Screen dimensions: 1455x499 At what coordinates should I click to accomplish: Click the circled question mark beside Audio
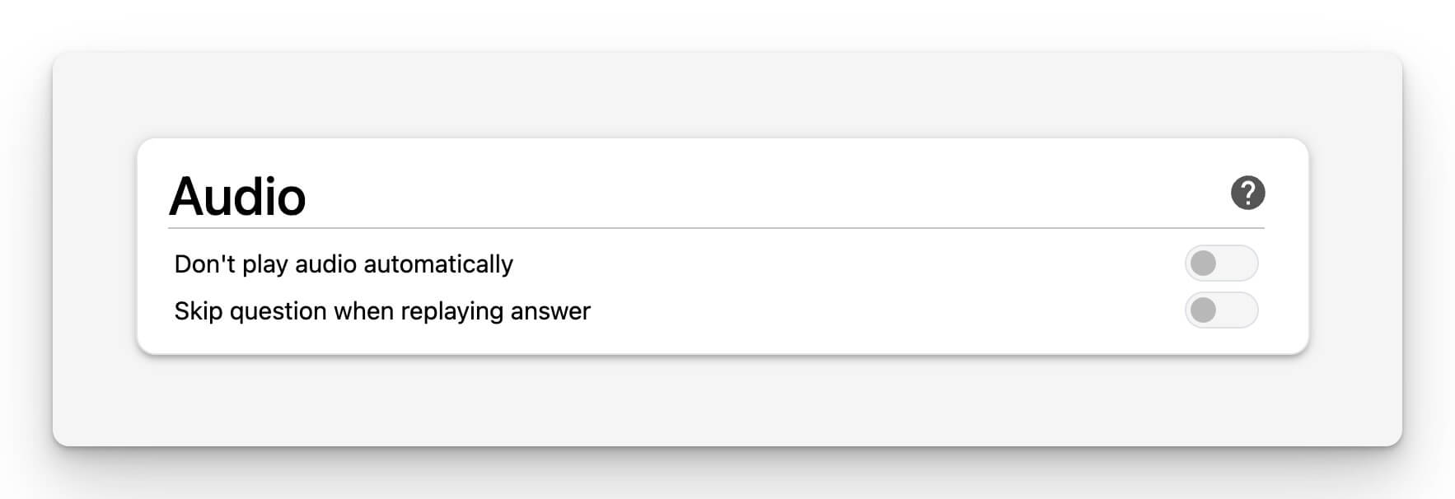click(1247, 193)
